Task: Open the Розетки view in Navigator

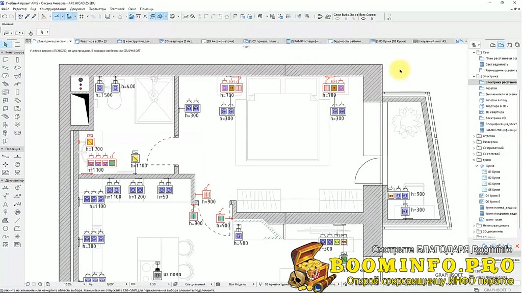Action: [x=491, y=88]
